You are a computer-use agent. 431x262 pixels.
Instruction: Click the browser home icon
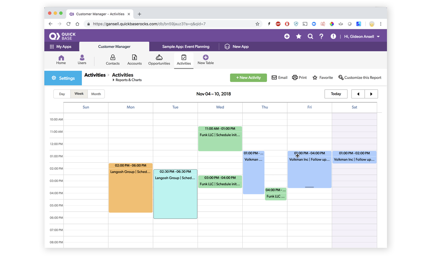(x=77, y=24)
